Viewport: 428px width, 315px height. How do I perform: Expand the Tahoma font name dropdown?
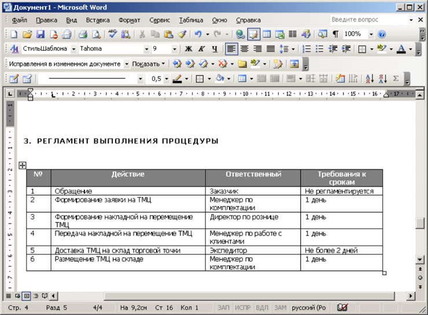pyautogui.click(x=146, y=49)
